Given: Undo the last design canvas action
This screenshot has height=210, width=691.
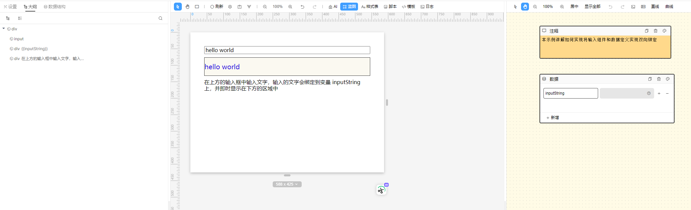Looking at the screenshot, I should click(302, 7).
